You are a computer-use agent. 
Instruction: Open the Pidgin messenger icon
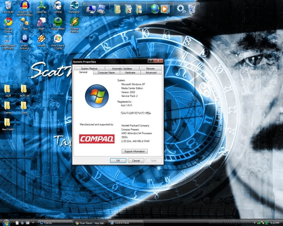click(x=41, y=22)
